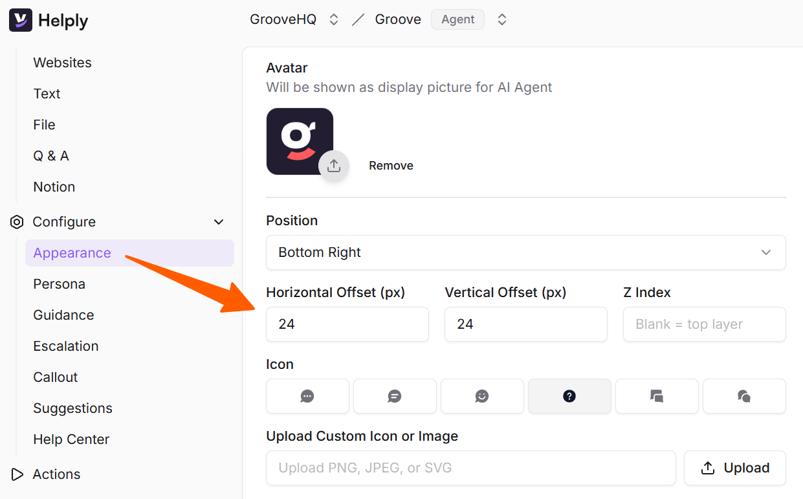Image resolution: width=803 pixels, height=499 pixels.
Task: Go to the Escalation settings
Action: [65, 346]
